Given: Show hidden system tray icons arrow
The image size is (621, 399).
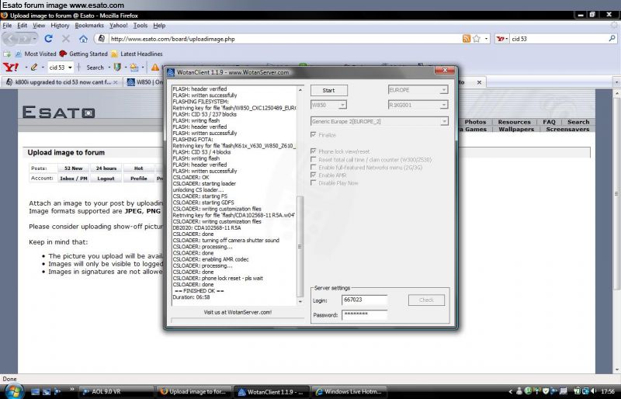Looking at the screenshot, I should 511,391.
